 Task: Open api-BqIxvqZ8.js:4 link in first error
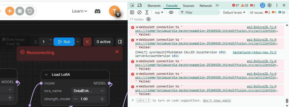point(262,27)
